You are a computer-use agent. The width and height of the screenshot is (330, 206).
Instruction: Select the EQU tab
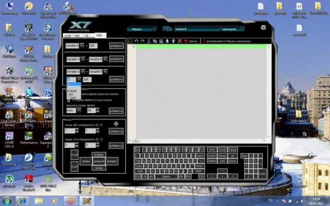click(x=100, y=35)
